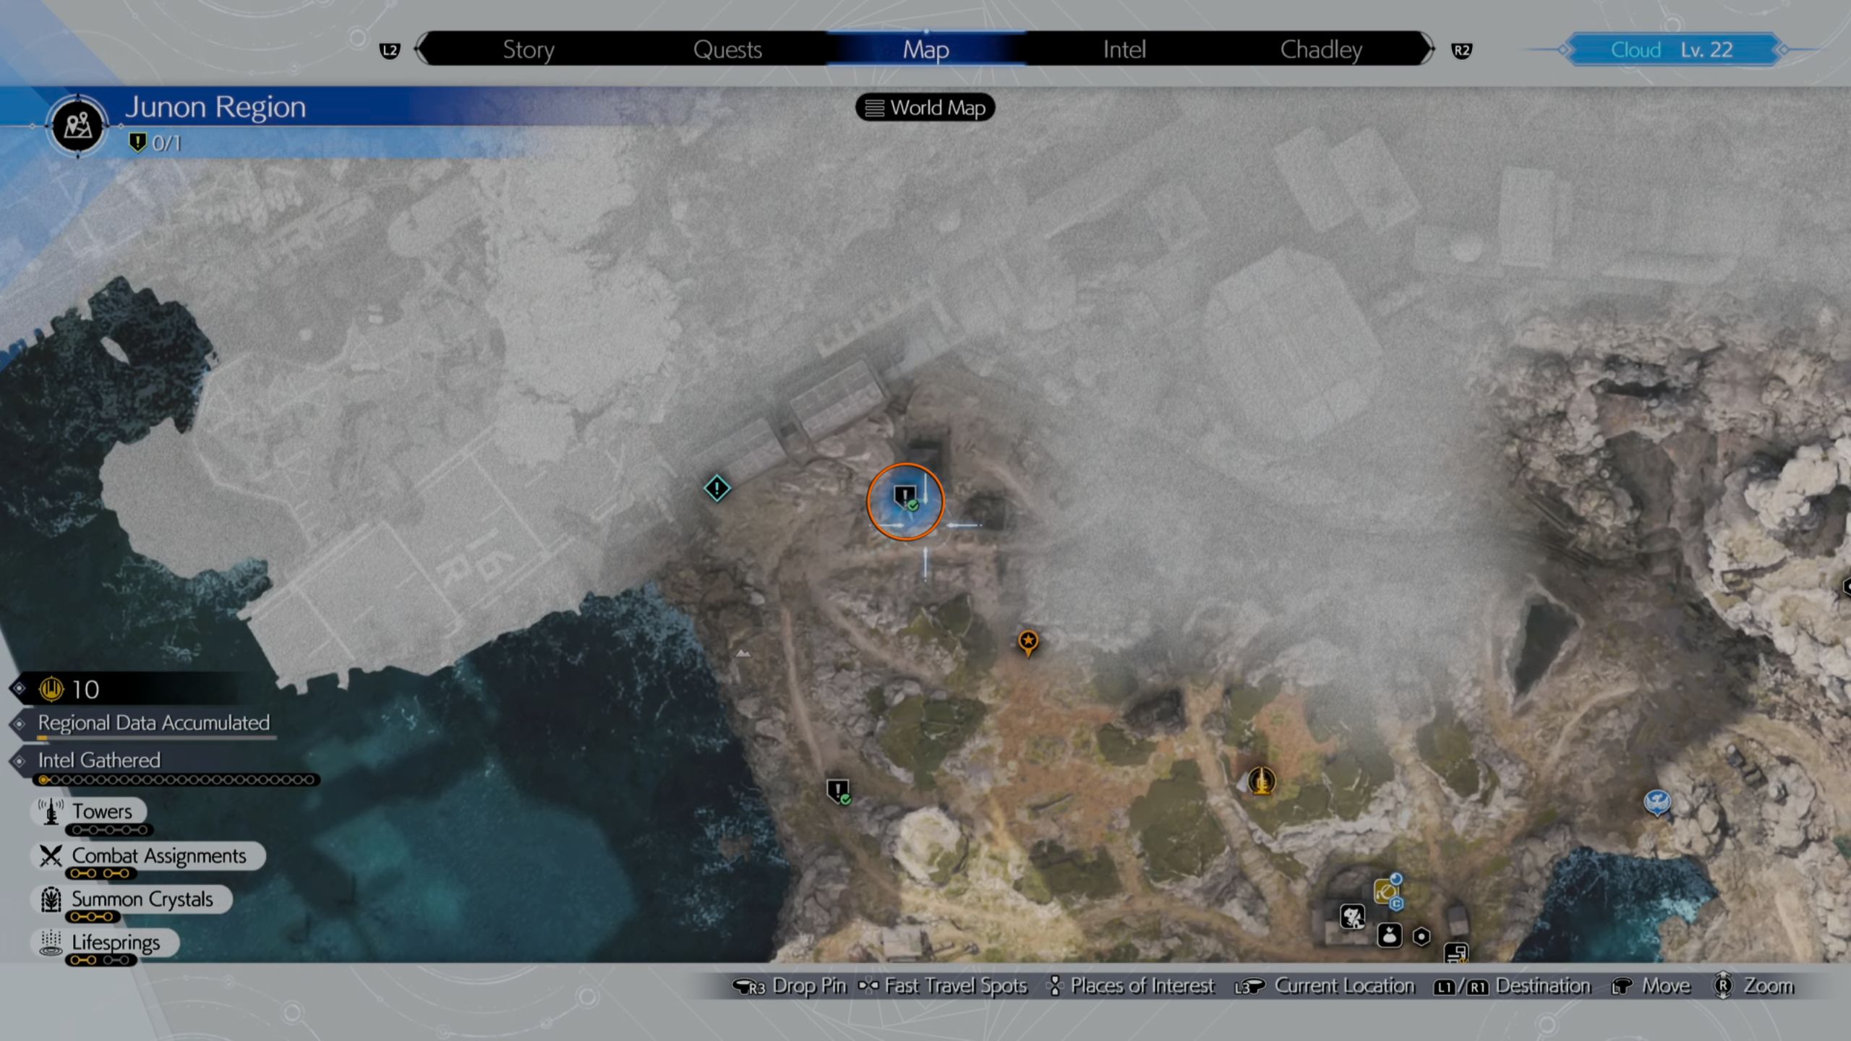Select the Map tab
Image resolution: width=1851 pixels, height=1041 pixels.
[x=925, y=49]
